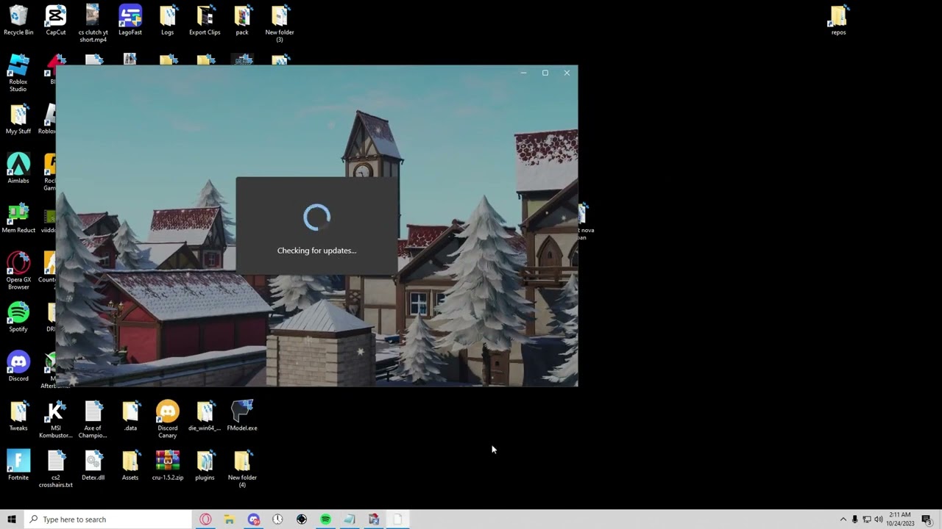Select the .data folder on desktop

coord(130,416)
